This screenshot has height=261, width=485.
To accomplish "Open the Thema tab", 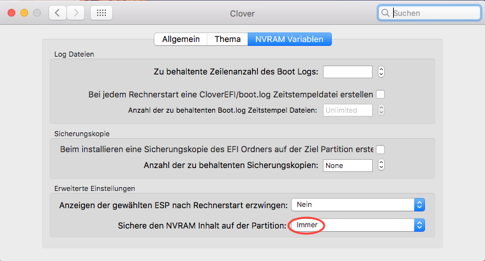I will (228, 39).
